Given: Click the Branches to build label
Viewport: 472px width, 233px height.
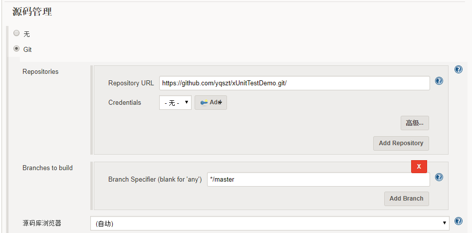Looking at the screenshot, I should (47, 168).
